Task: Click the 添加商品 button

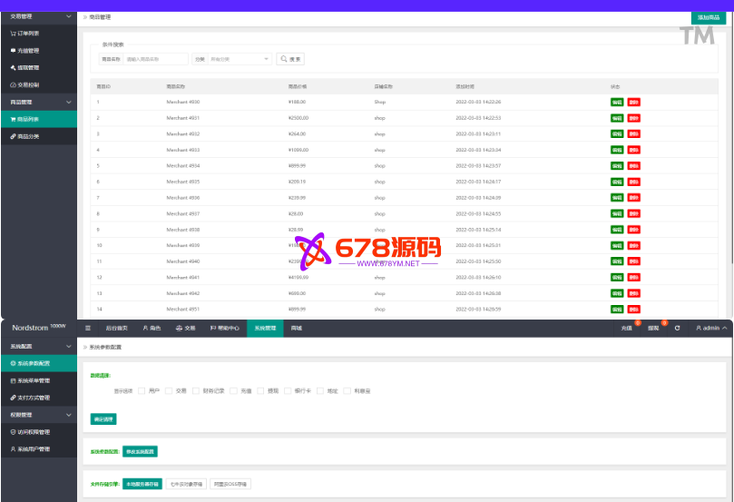Action: click(x=709, y=17)
